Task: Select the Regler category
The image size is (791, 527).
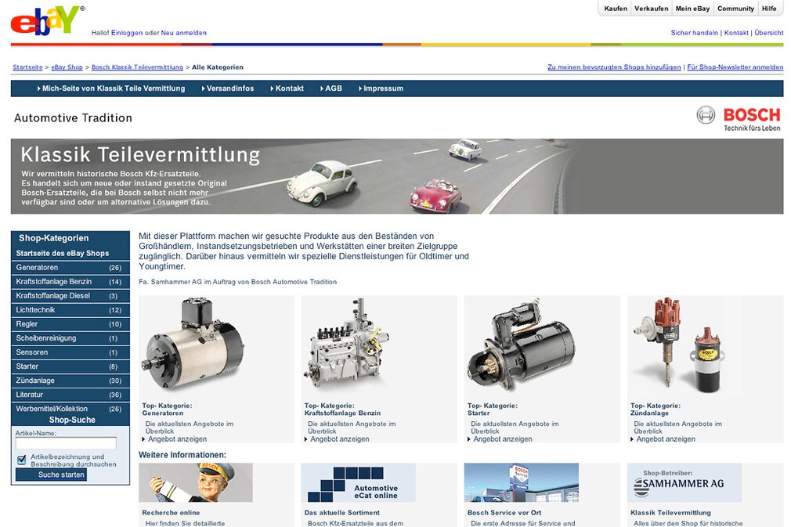Action: [70, 324]
